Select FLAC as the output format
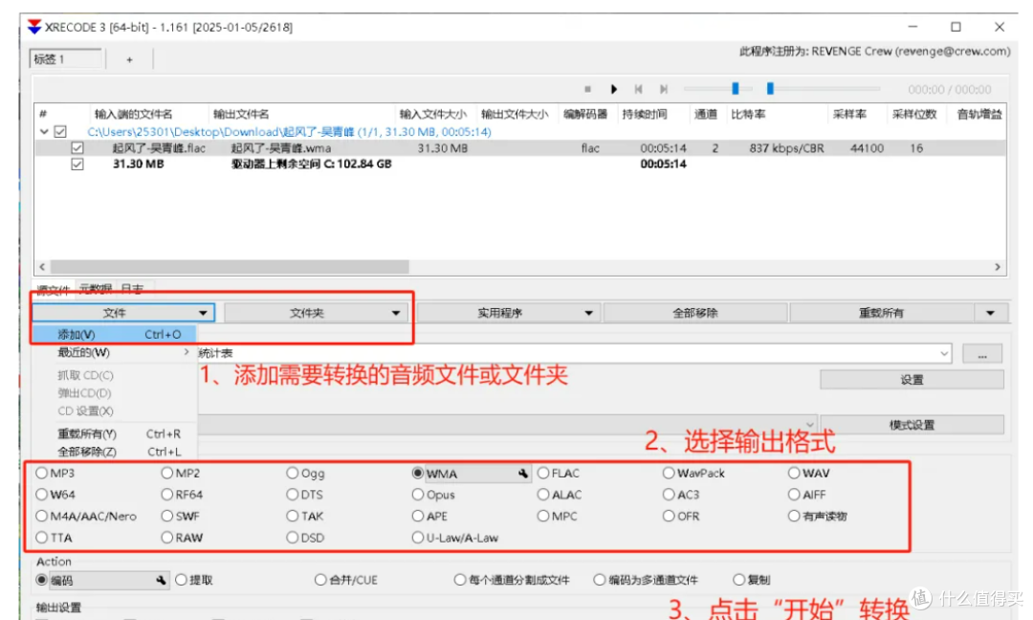This screenshot has height=620, width=1033. 542,473
